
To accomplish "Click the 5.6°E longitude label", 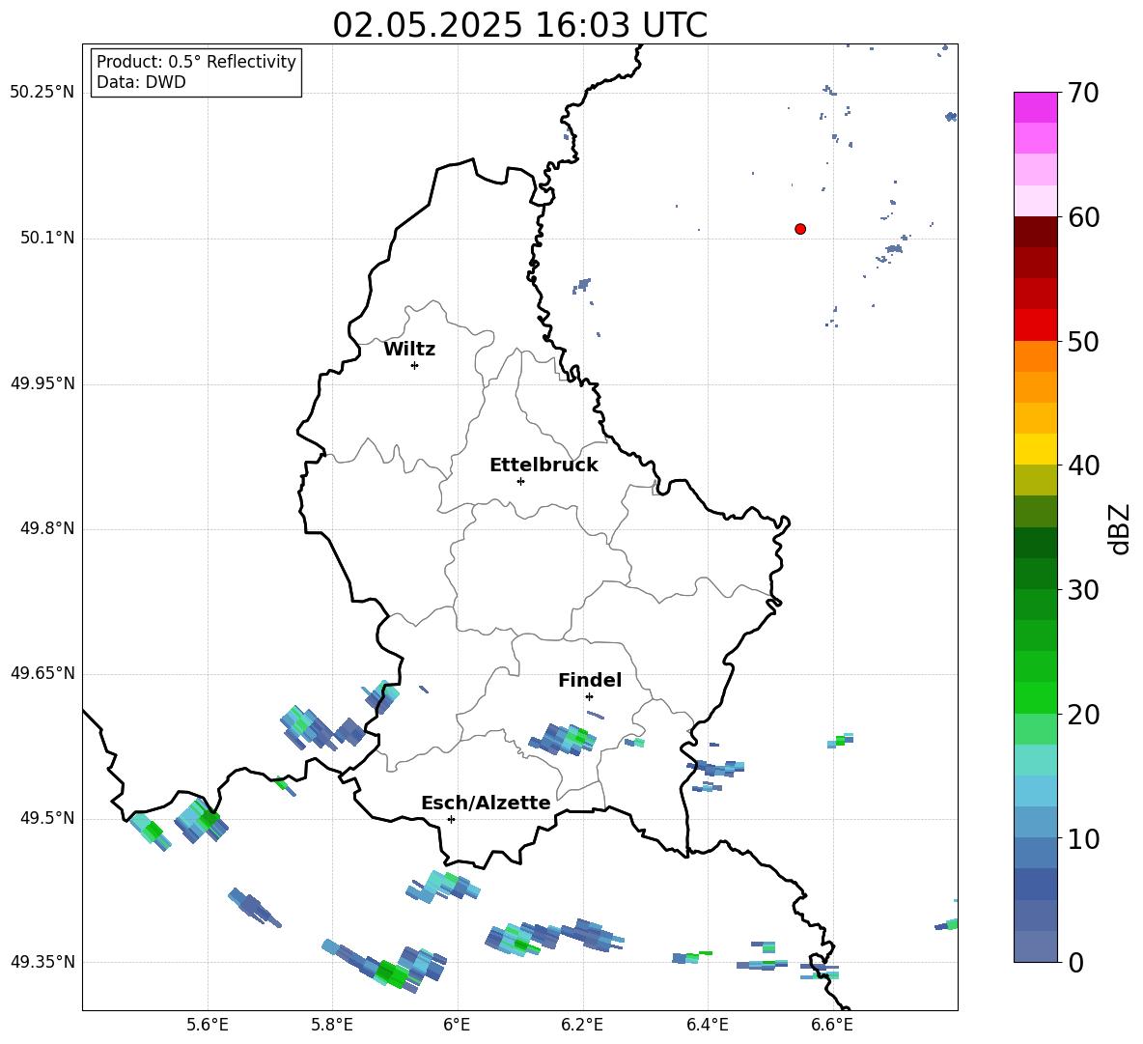I will 208,1025.
